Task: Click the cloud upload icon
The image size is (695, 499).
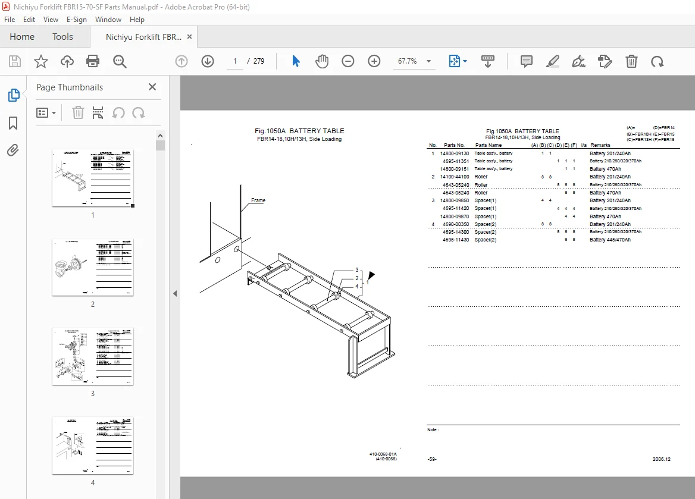Action: [x=67, y=61]
